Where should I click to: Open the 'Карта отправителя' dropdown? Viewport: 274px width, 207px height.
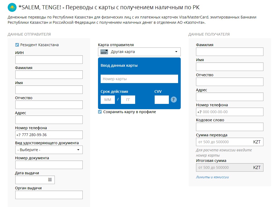[x=139, y=52]
